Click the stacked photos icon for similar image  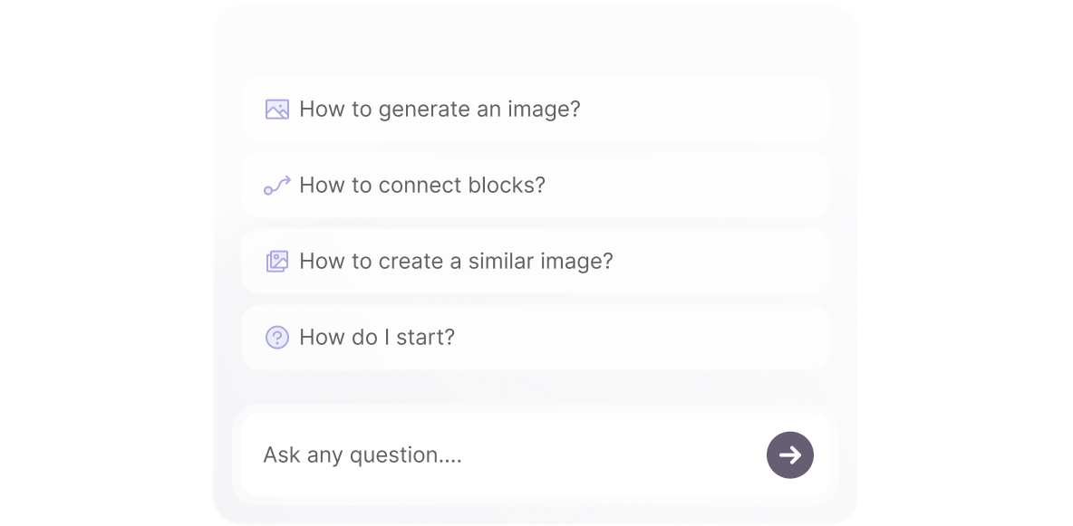277,262
